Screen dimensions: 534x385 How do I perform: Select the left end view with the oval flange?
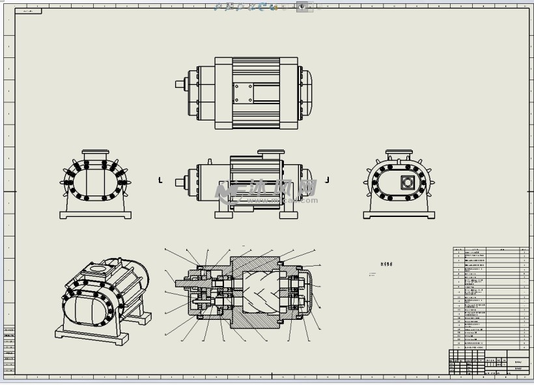(x=95, y=184)
